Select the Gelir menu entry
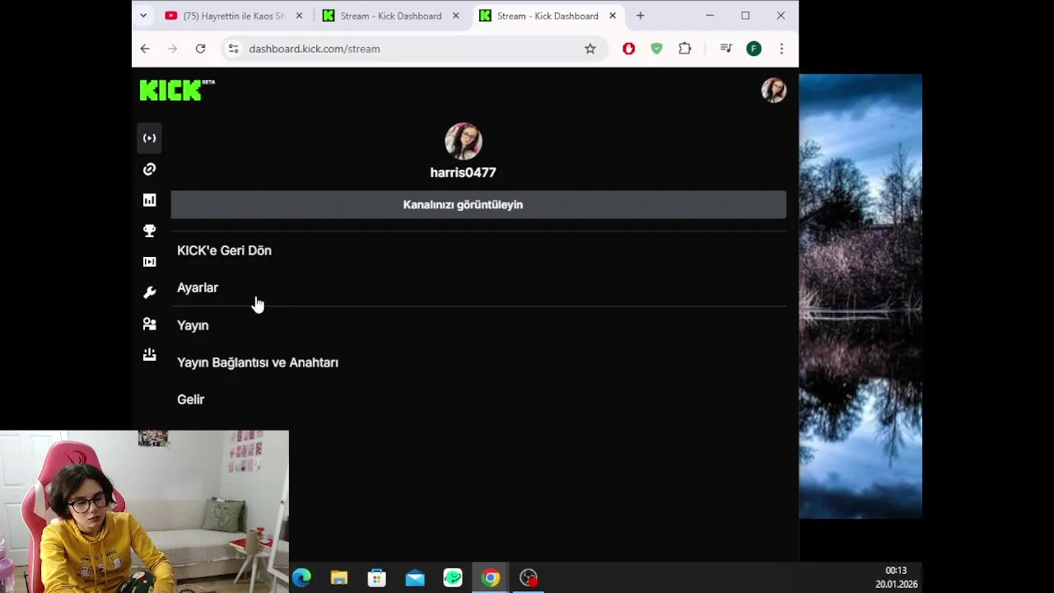Image resolution: width=1054 pixels, height=593 pixels. point(190,399)
